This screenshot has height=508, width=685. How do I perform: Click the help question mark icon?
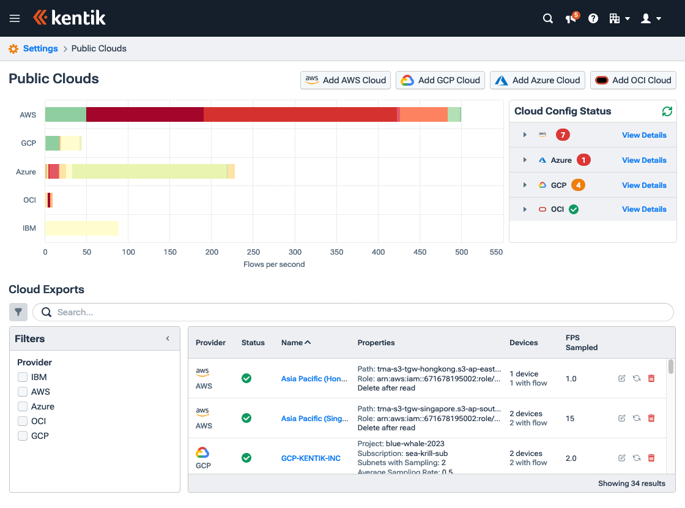(x=593, y=18)
